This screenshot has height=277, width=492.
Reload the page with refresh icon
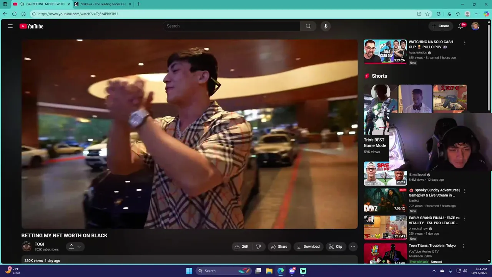pyautogui.click(x=14, y=14)
